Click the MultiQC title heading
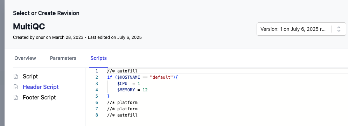Image resolution: width=348 pixels, height=126 pixels. click(x=29, y=27)
